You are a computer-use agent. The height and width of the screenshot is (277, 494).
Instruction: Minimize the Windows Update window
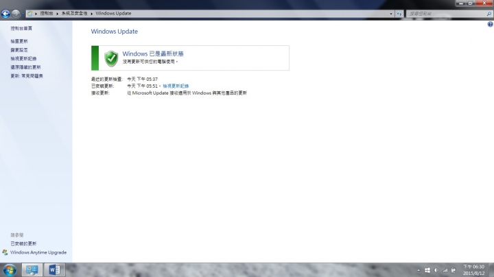click(460, 3)
